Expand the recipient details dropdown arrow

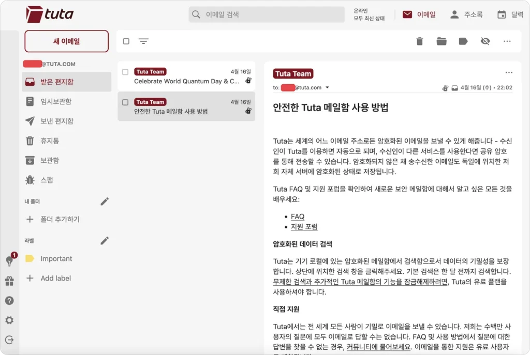327,87
